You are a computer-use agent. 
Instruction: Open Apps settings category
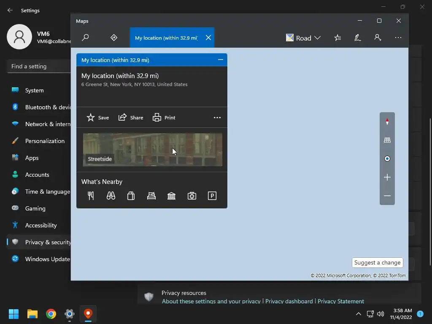39,158
